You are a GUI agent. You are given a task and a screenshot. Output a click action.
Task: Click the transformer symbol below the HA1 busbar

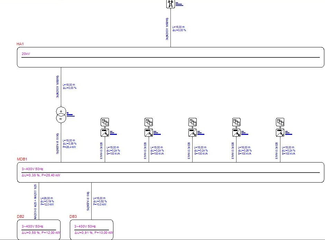(x=61, y=114)
